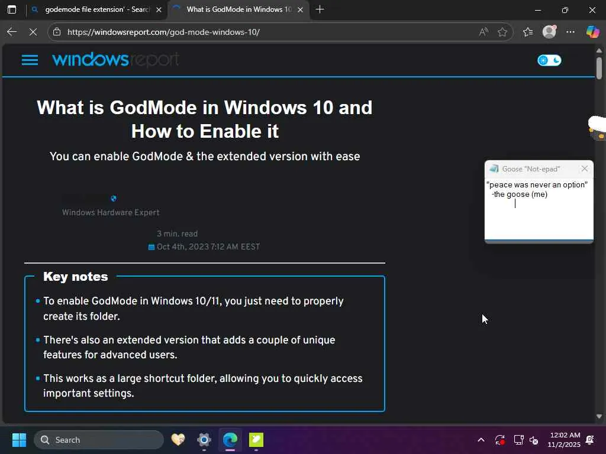Open Edge Settings and more menu
This screenshot has width=606, height=454.
(570, 32)
